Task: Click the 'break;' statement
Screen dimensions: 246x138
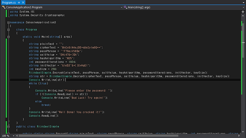Action: [46, 105]
